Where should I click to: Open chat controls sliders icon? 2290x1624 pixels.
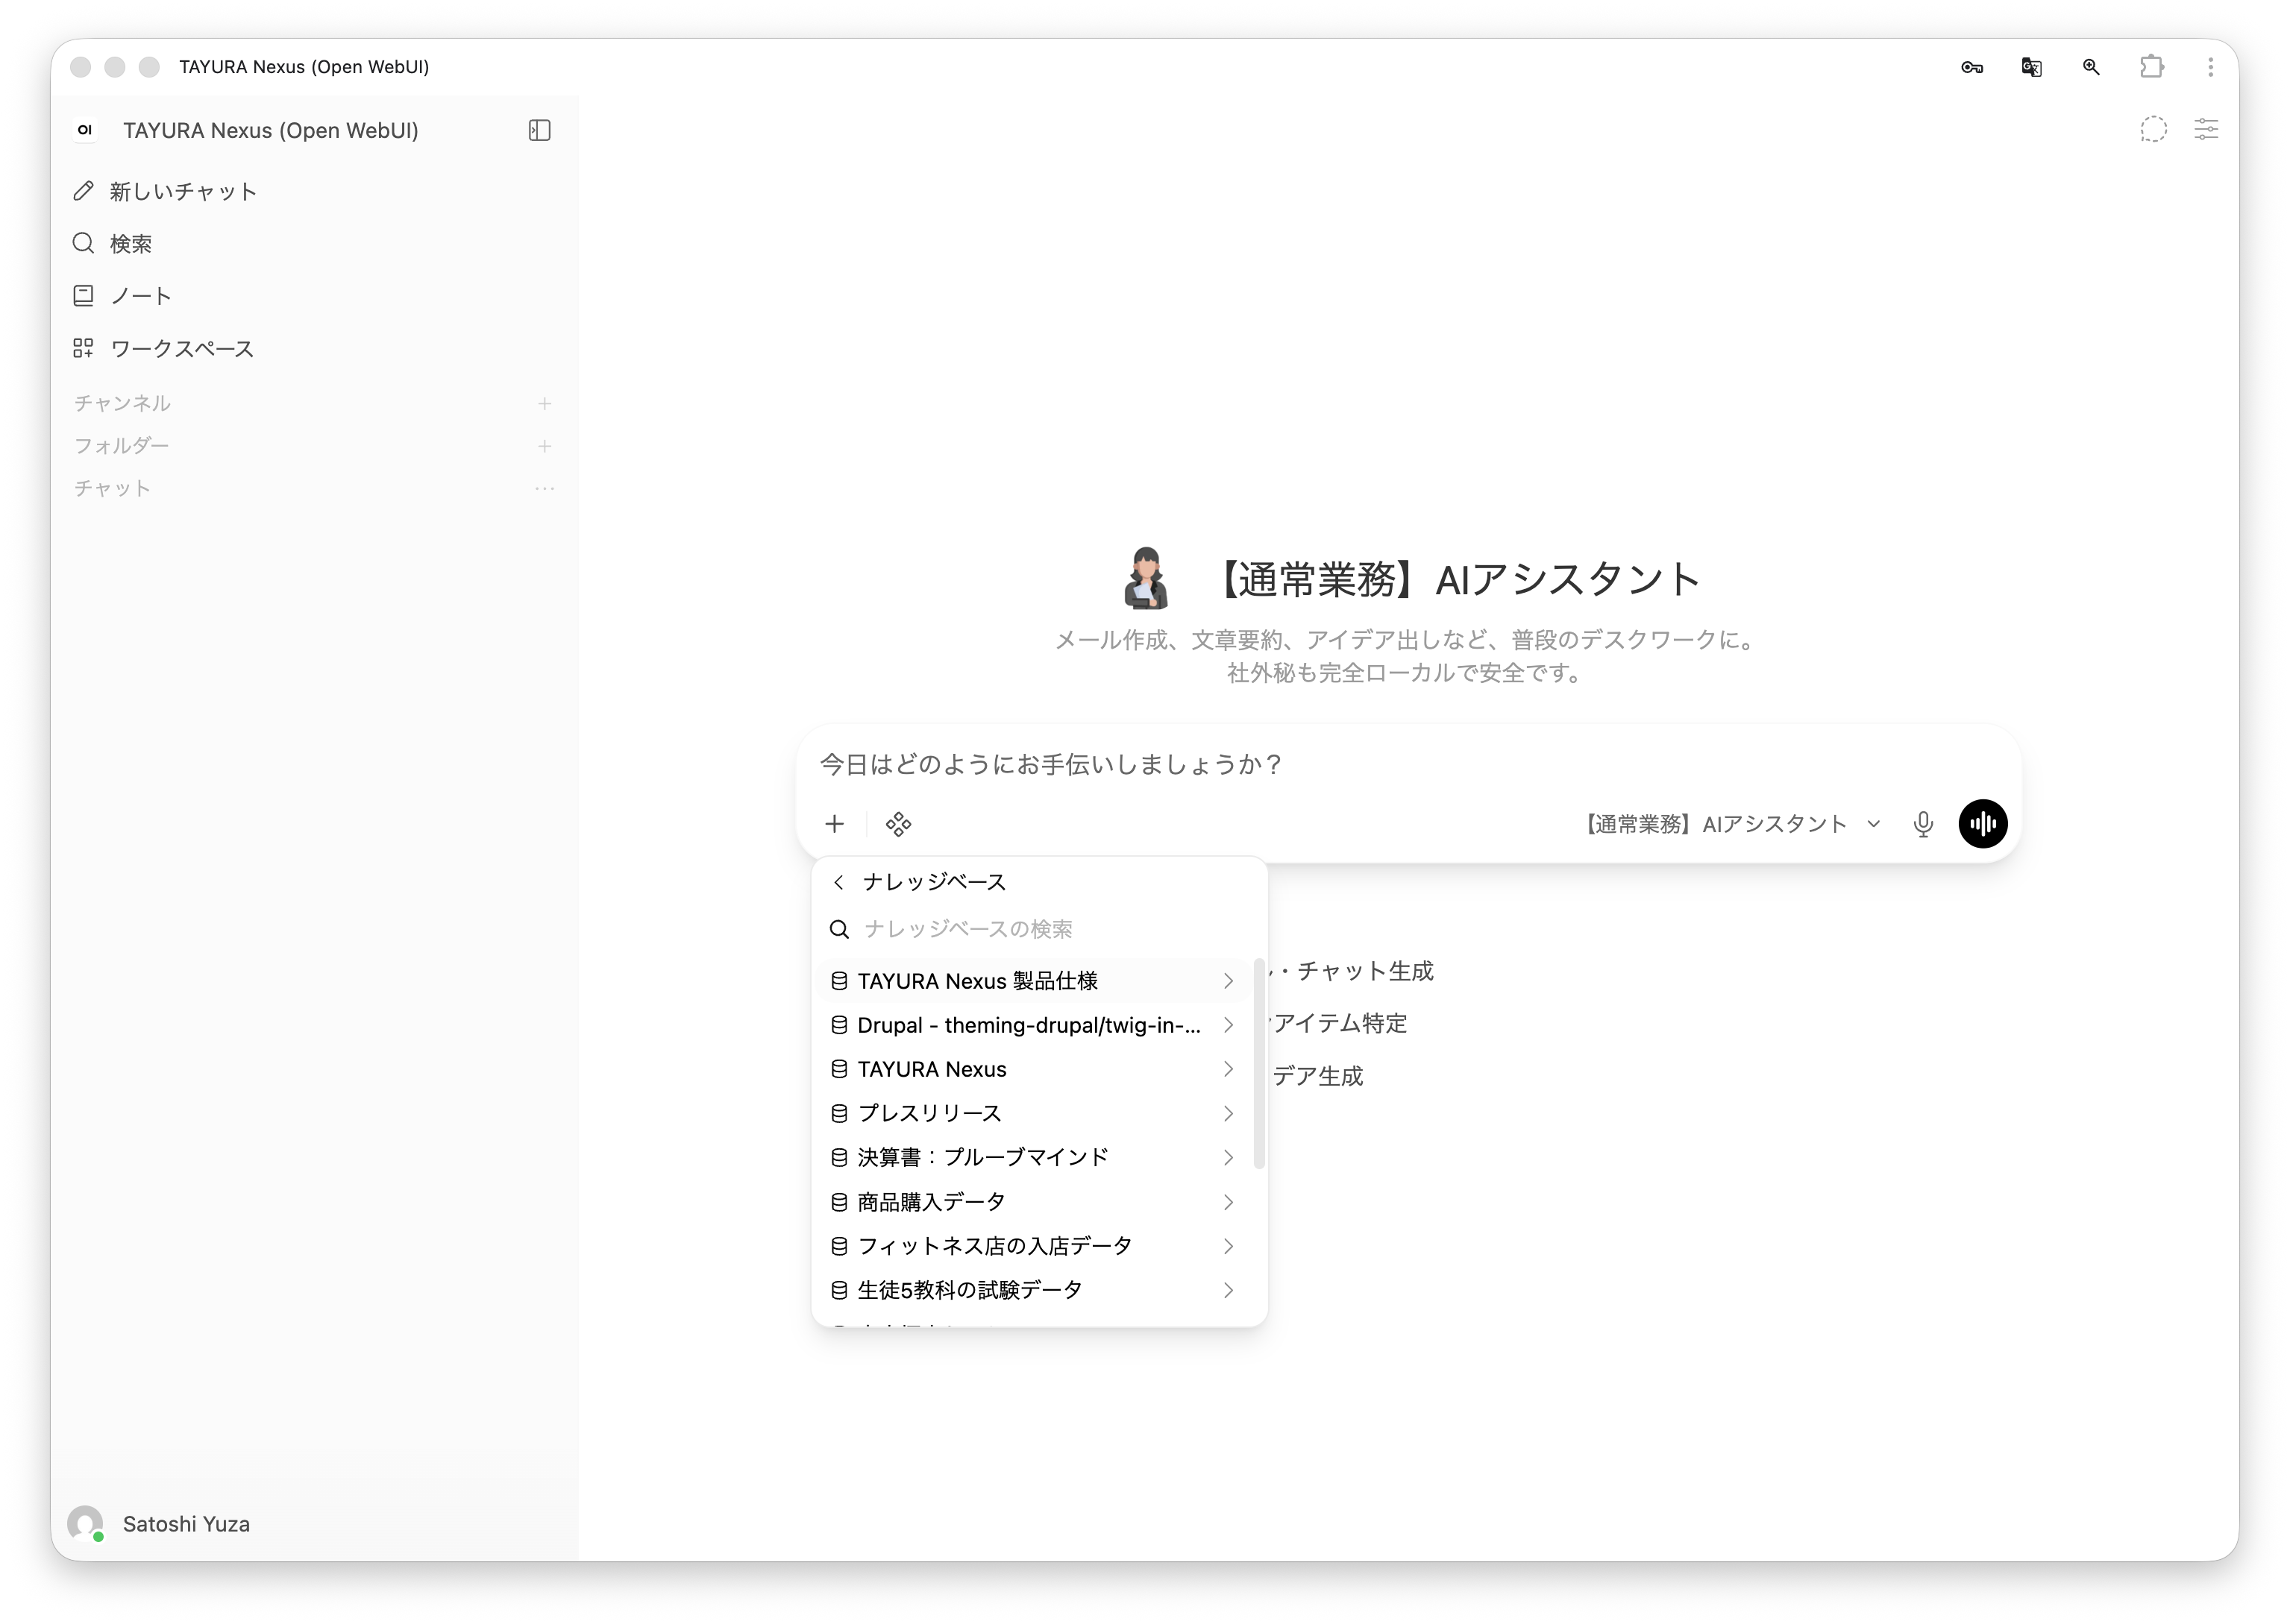pos(2206,130)
